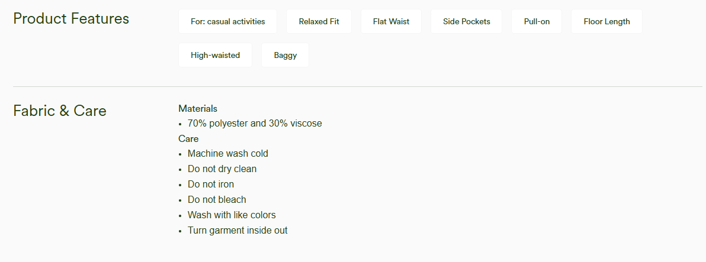Choose the Side Pockets feature chip
This screenshot has height=262, width=706.
click(467, 21)
